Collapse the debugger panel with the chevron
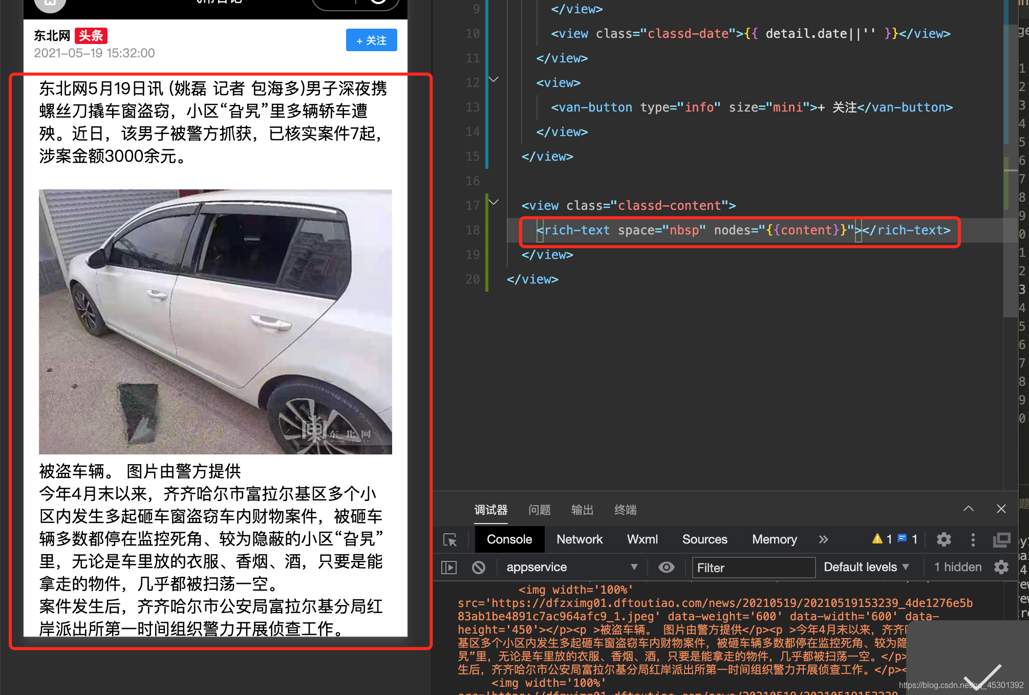 click(x=968, y=509)
